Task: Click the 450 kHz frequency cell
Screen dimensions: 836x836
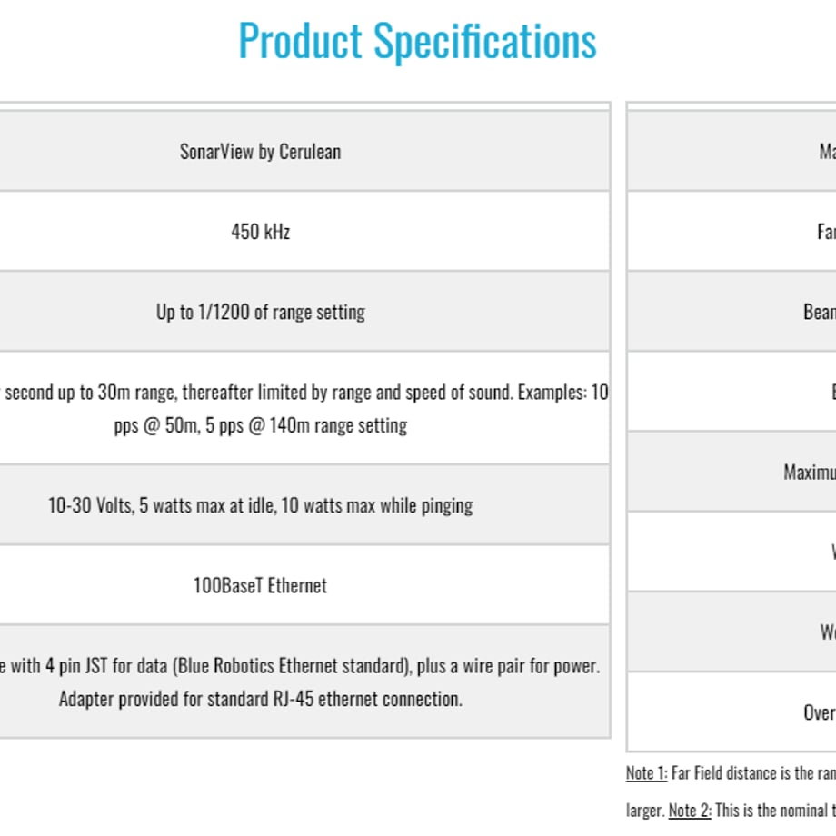Action: pos(304,232)
